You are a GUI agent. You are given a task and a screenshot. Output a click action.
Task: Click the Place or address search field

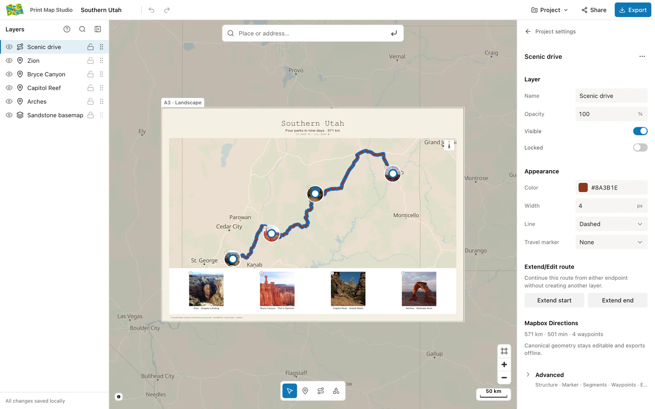pos(313,33)
